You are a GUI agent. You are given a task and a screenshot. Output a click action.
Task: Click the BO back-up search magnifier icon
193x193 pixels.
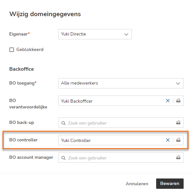click(63, 123)
